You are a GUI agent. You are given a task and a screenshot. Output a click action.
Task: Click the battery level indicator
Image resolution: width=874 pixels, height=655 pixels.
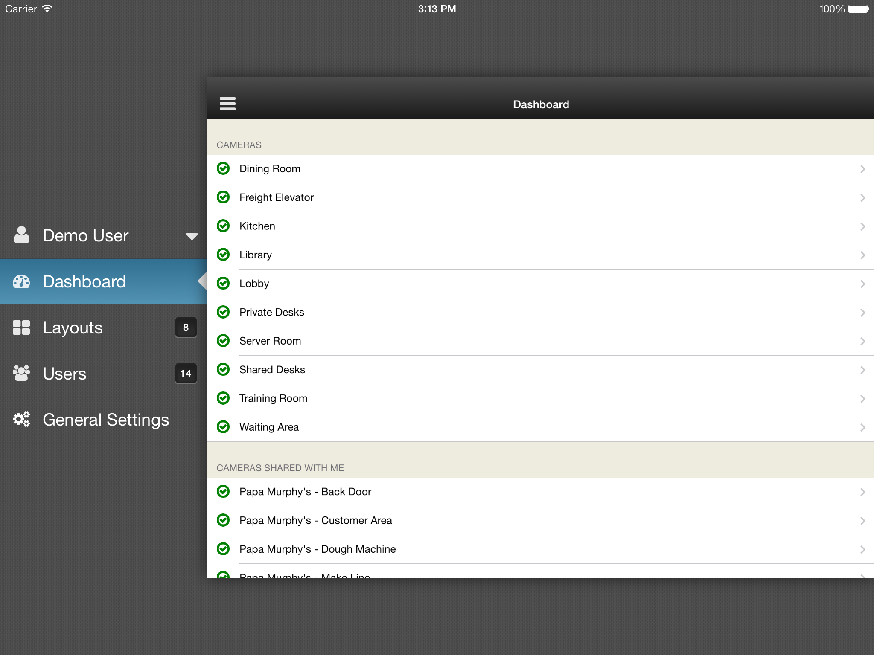pos(858,8)
